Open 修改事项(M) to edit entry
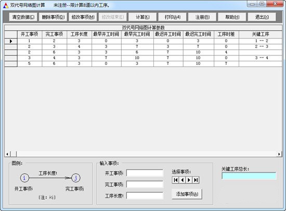The height and width of the screenshot is (211, 286). tap(83, 17)
